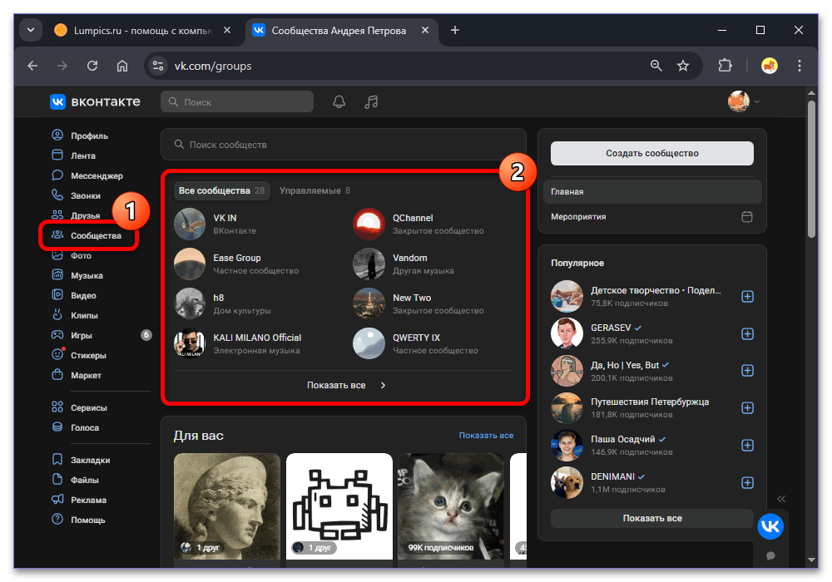Click the notifications bell icon
This screenshot has width=832, height=582.
pos(339,101)
